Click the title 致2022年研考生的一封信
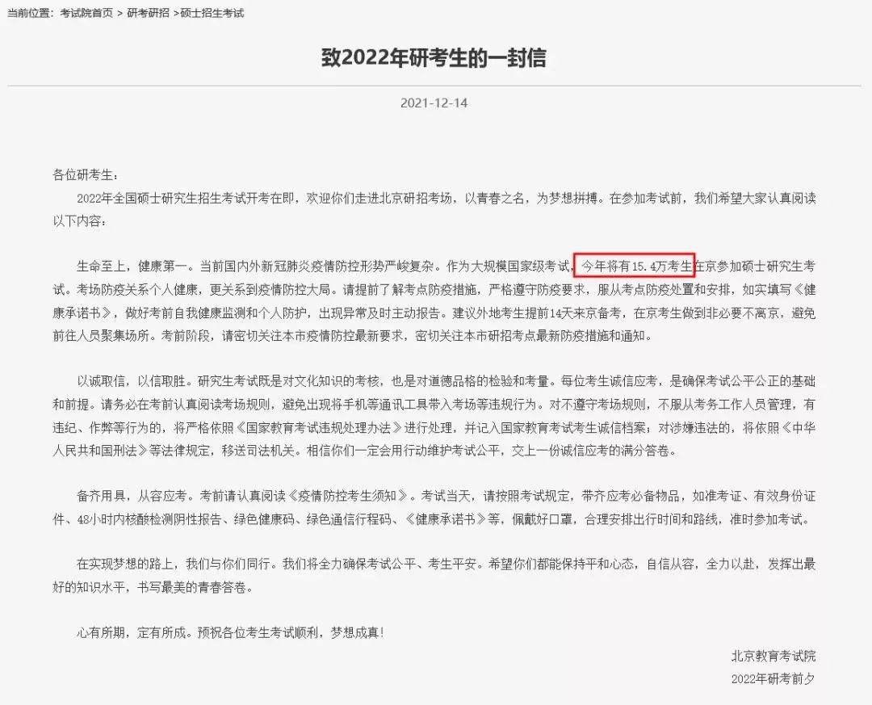Screen dimensions: 872x705 [434, 58]
